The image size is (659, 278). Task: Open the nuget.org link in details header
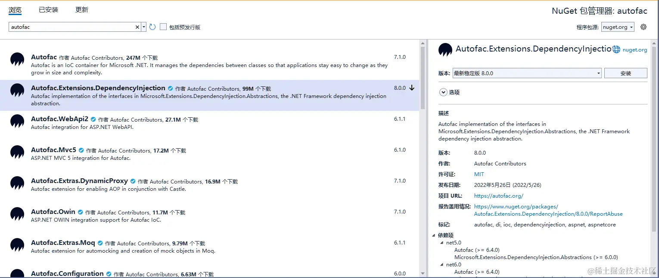coord(635,50)
